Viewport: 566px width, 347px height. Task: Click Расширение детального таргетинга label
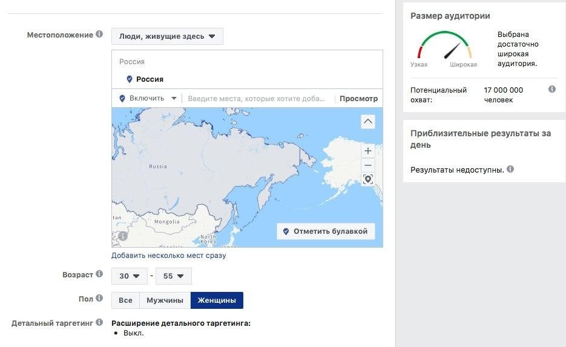181,323
